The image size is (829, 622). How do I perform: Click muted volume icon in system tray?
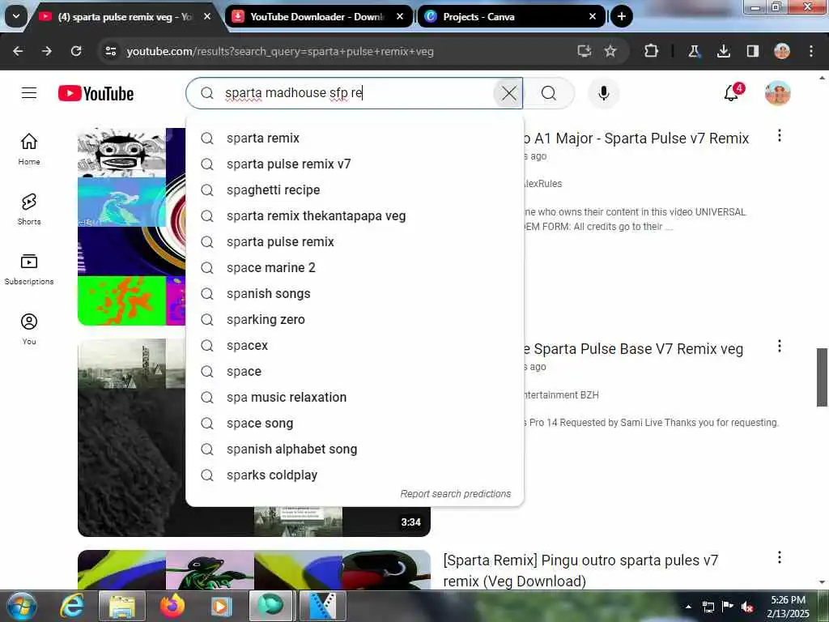pyautogui.click(x=747, y=607)
